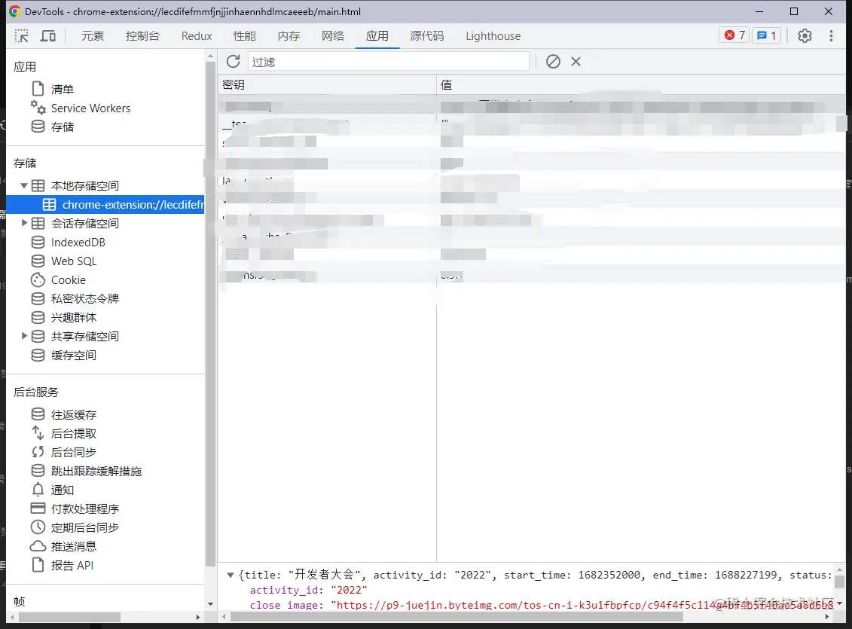
Task: Maximize the DevTools window
Action: coord(794,11)
